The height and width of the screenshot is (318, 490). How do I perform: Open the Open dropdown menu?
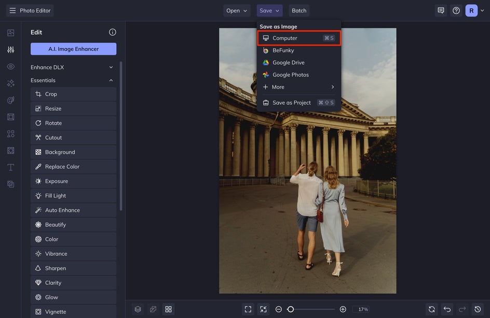[x=237, y=10]
